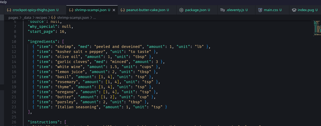Click the pug icon on index.pug tab
This screenshot has height=126, width=321.
[x=294, y=10]
